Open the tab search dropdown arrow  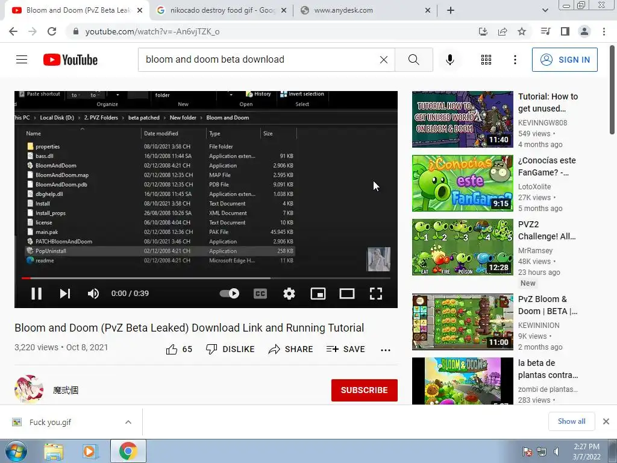tap(545, 10)
